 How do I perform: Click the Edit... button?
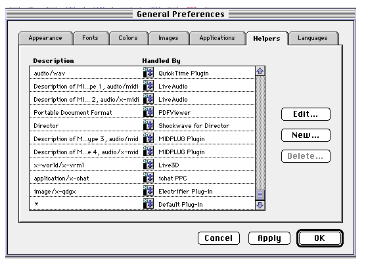coord(306,114)
